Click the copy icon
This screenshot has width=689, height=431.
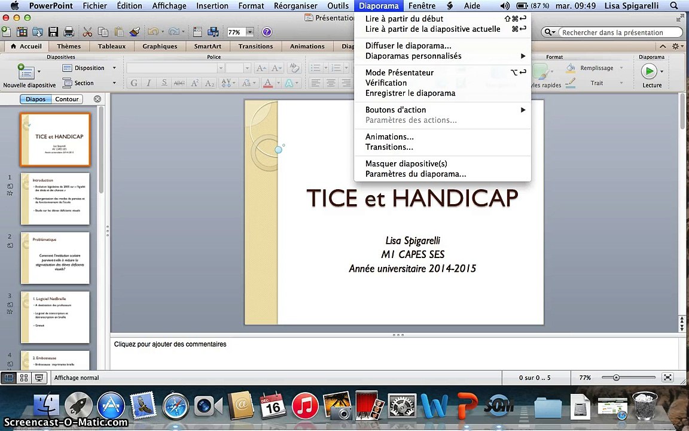(x=103, y=32)
